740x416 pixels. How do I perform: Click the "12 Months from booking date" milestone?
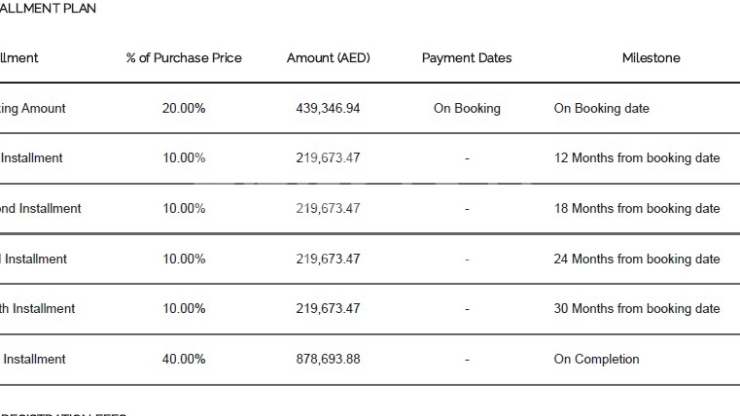coord(637,158)
